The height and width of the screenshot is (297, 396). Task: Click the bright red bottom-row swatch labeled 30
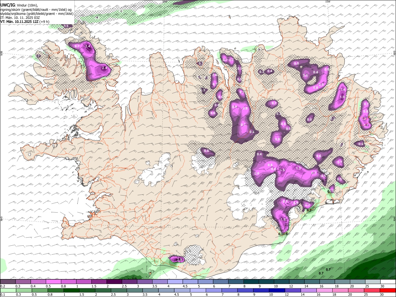[x=387, y=290]
